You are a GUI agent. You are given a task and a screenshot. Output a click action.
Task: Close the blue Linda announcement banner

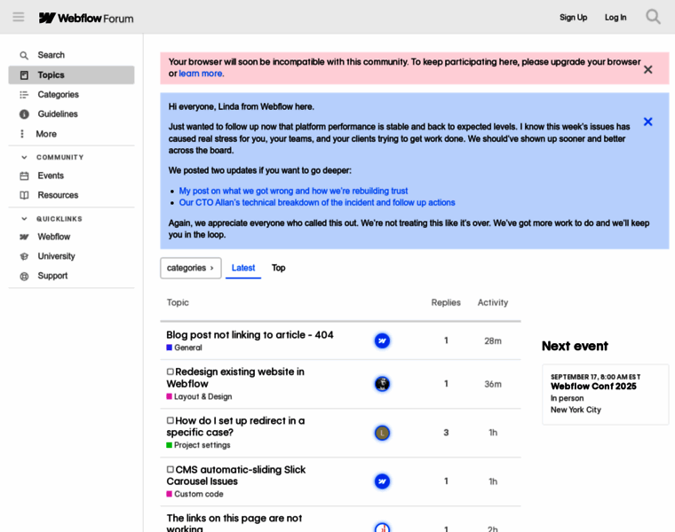(647, 122)
